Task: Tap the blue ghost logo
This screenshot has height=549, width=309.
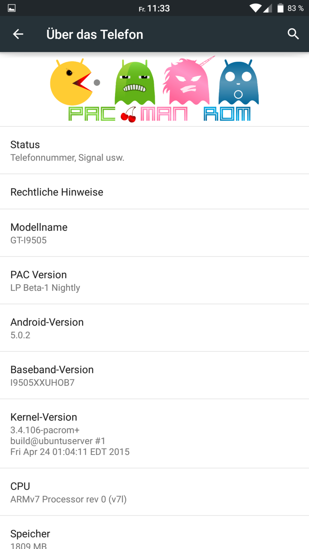Action: click(x=239, y=83)
